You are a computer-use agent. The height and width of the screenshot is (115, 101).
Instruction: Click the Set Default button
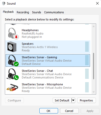click(x=62, y=100)
